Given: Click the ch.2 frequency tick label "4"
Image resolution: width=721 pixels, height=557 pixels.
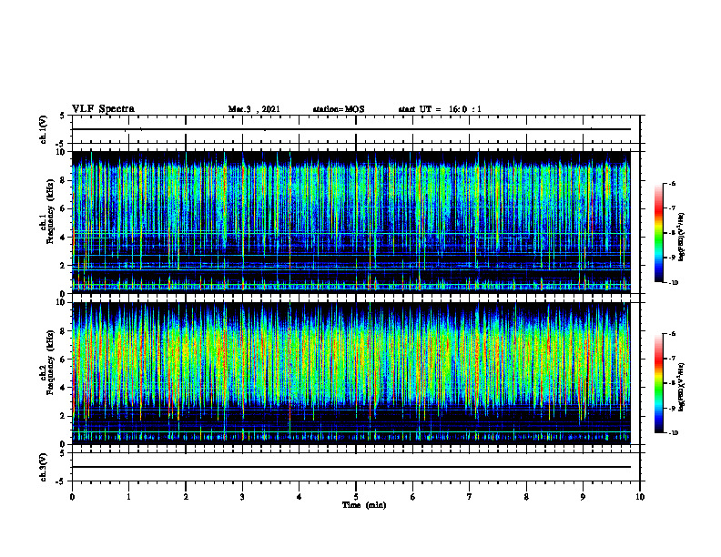Looking at the screenshot, I should (x=63, y=388).
